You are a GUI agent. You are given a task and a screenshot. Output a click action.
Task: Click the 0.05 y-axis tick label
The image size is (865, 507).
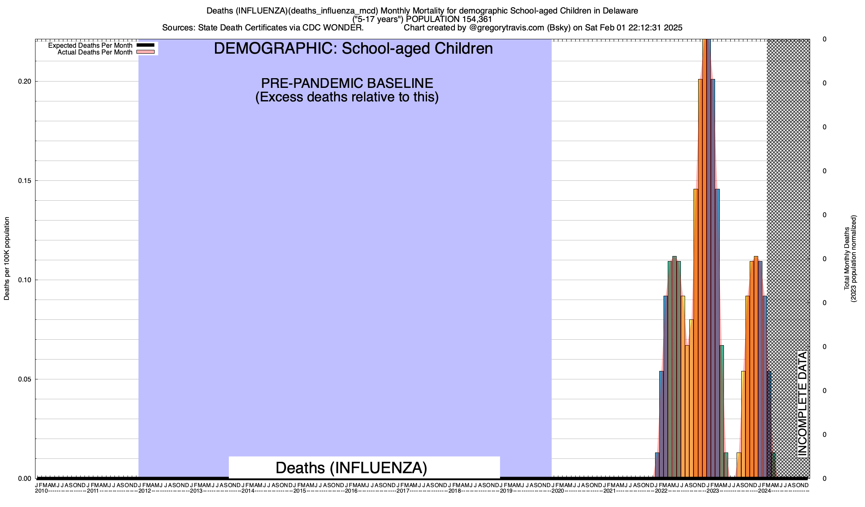point(25,379)
